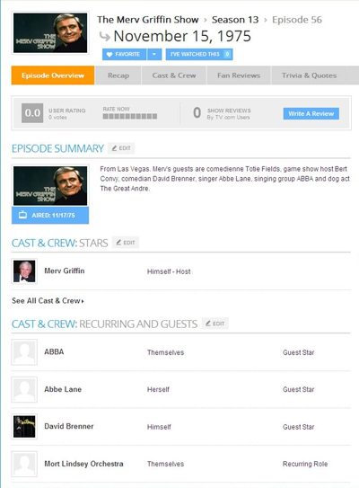359x488 pixels.
Task: Toggle the I've Watched This button
Action: pos(199,55)
